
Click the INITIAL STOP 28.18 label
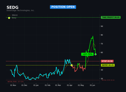(x=108, y=80)
